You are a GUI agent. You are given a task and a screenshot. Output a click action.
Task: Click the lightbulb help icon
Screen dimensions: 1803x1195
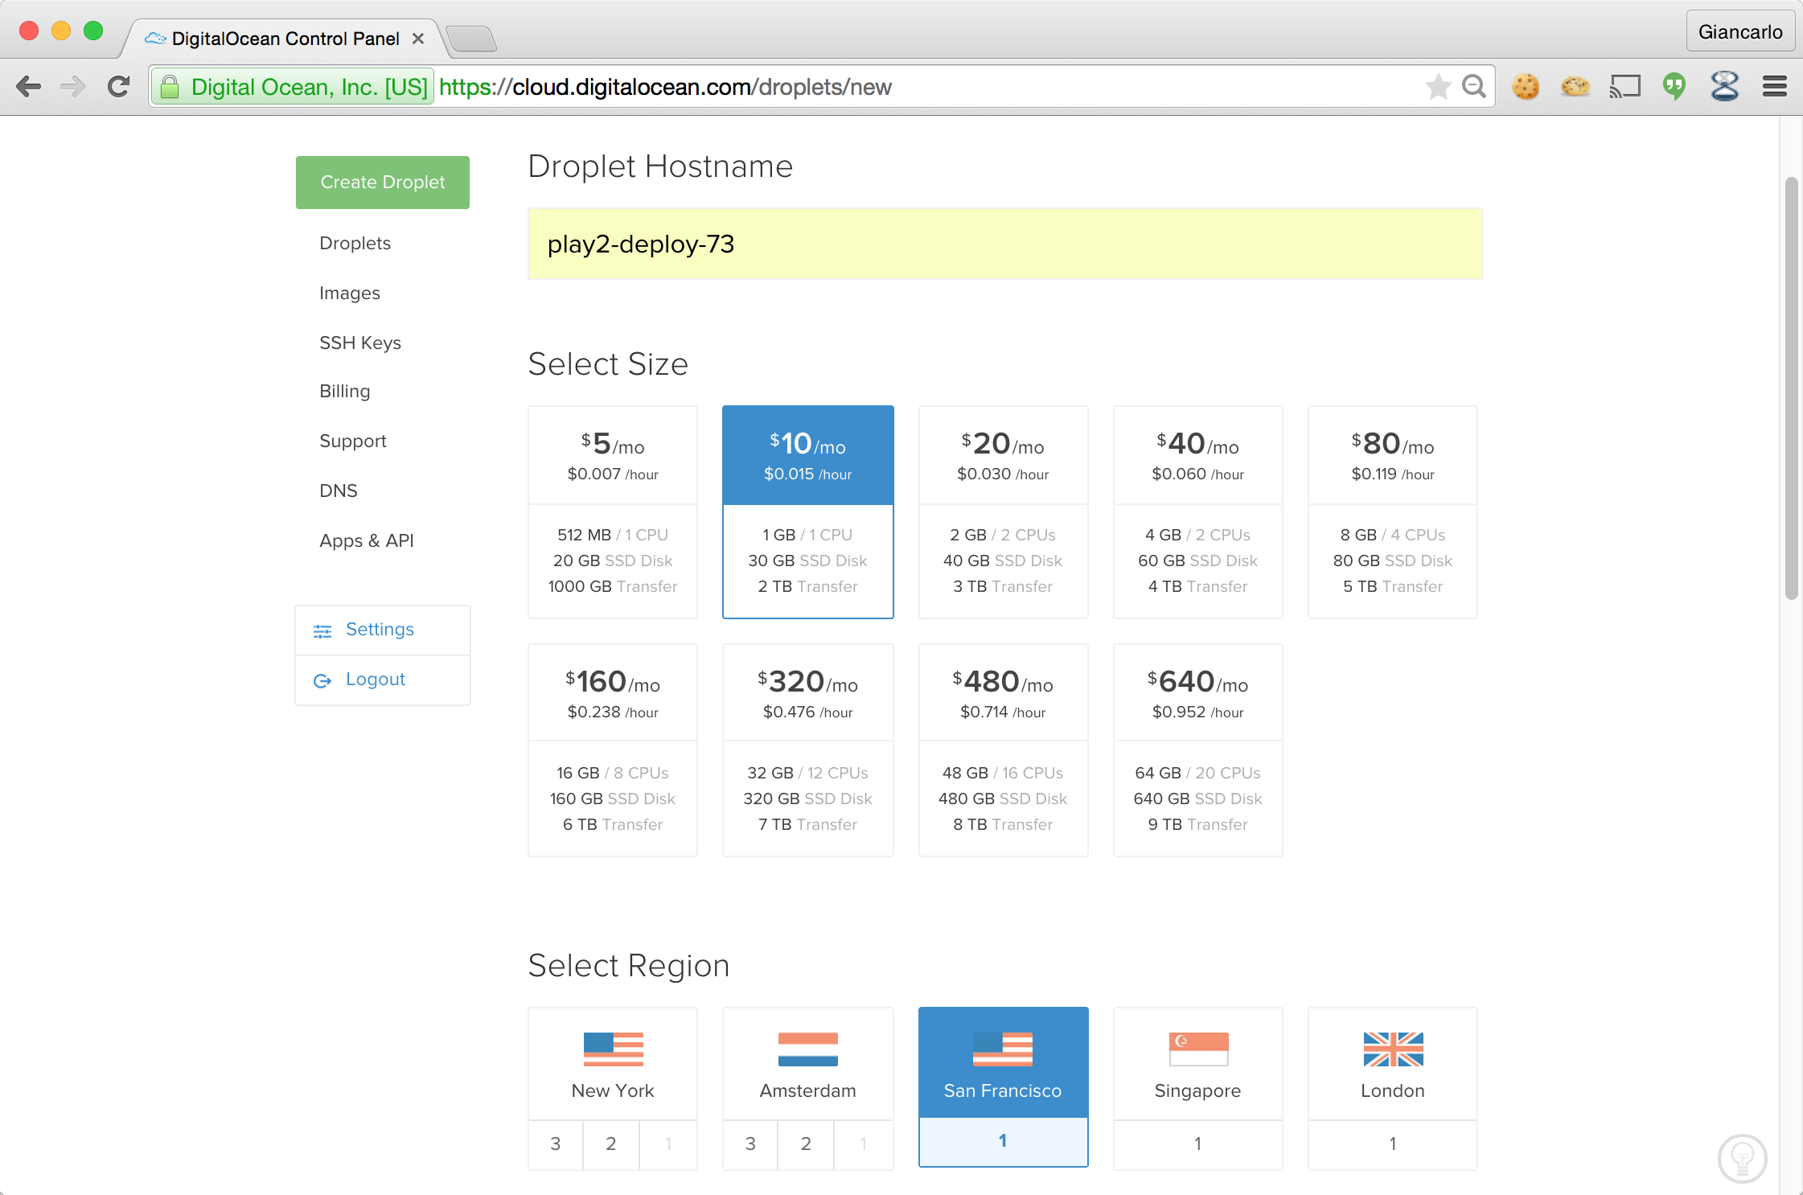coord(1742,1158)
